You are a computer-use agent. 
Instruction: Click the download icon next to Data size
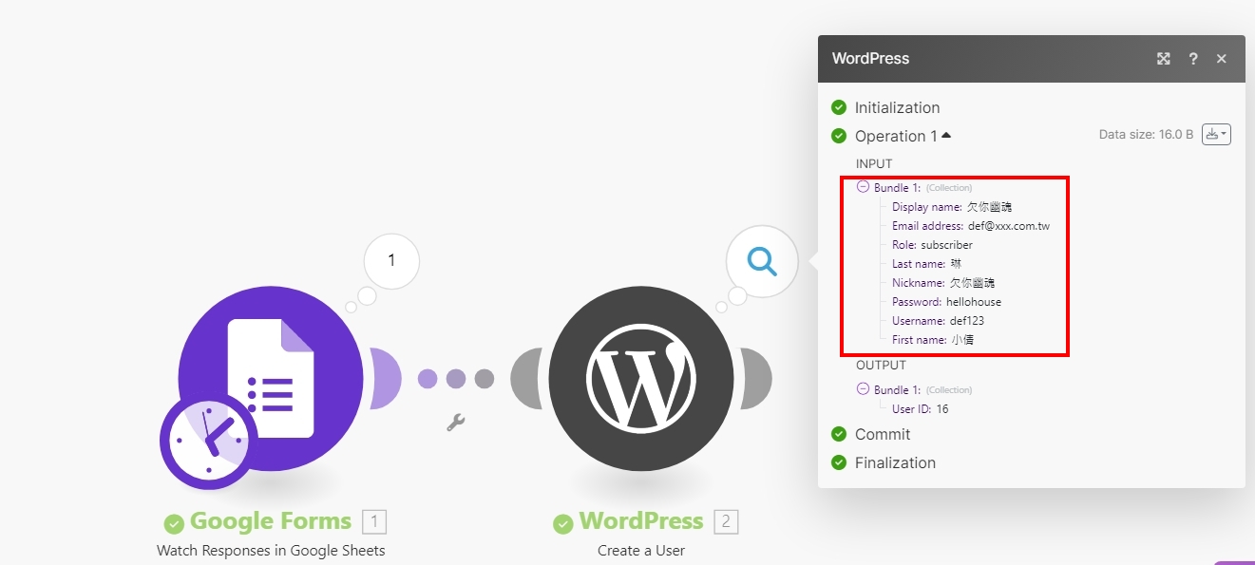[x=1210, y=134]
